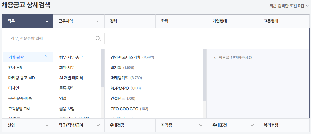Viewport: 311px width, 134px height.
Task: Collapse the 직무 tab chevron
Action: coord(47,22)
